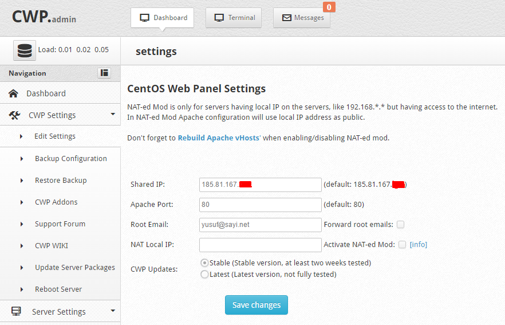
Task: Open the Dashboard top tab
Action: (x=163, y=18)
